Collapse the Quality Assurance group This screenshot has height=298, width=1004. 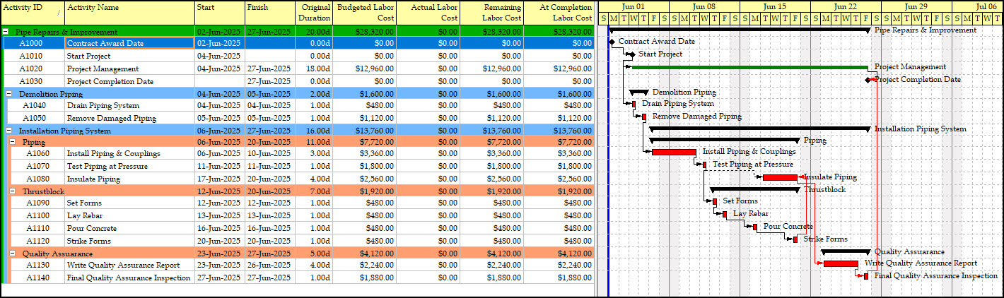click(x=13, y=254)
